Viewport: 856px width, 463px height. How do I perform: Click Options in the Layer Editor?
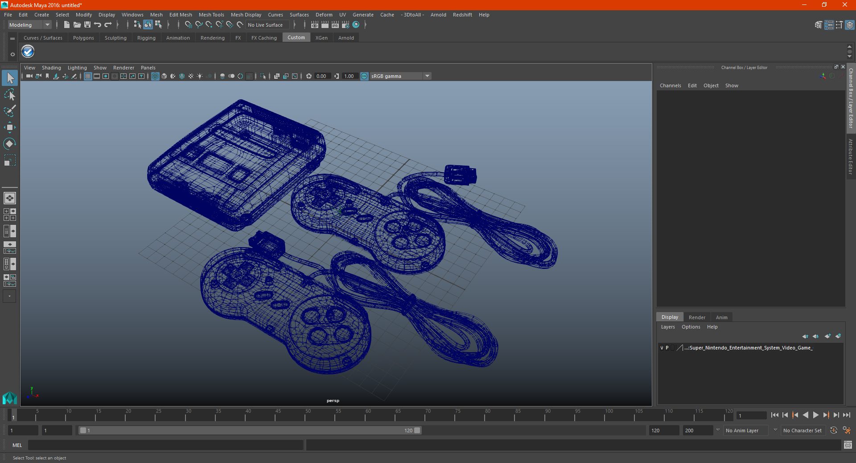coord(691,327)
